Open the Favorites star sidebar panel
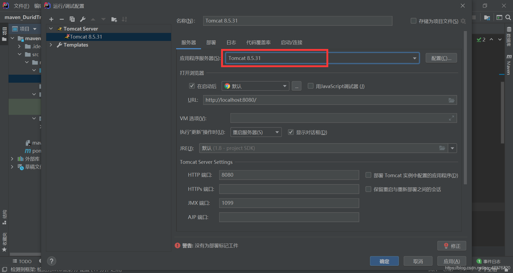Image resolution: width=513 pixels, height=273 pixels. (5, 242)
